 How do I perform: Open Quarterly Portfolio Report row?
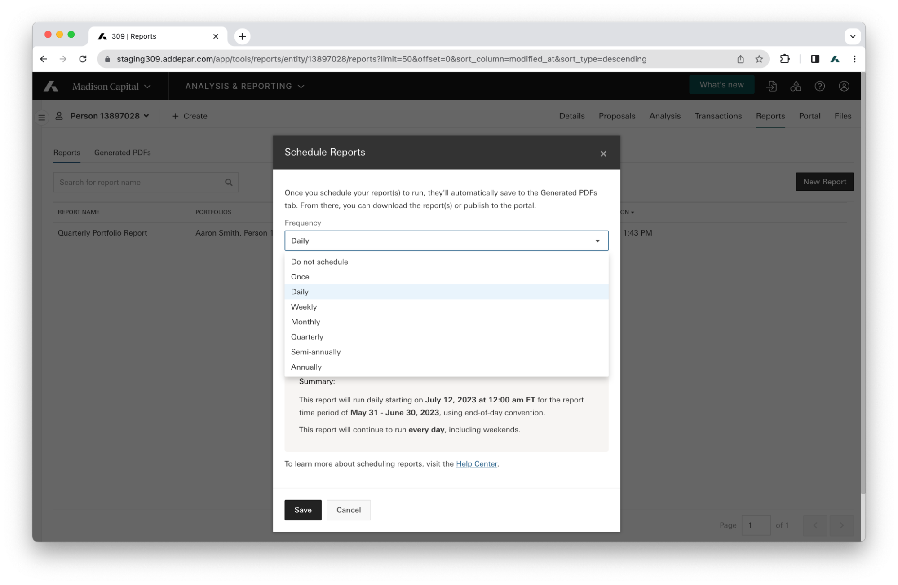[x=102, y=233]
